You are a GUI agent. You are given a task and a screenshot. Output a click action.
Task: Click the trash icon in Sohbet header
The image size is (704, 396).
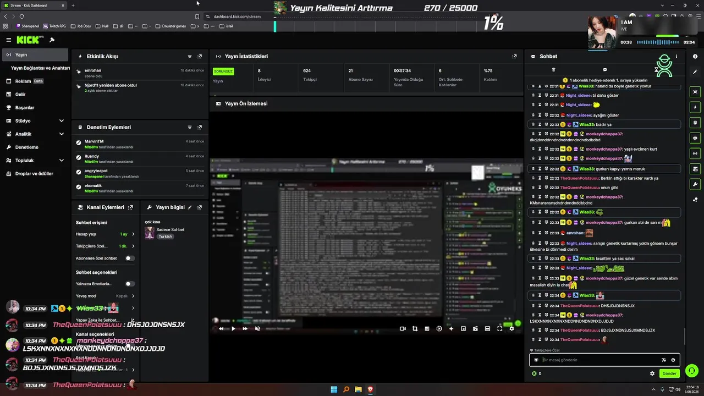click(553, 70)
